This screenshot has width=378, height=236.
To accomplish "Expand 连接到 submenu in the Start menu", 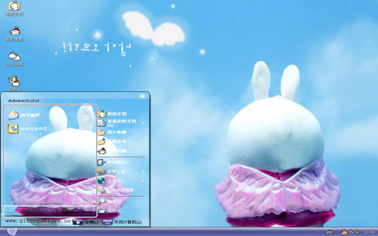I will (121, 181).
